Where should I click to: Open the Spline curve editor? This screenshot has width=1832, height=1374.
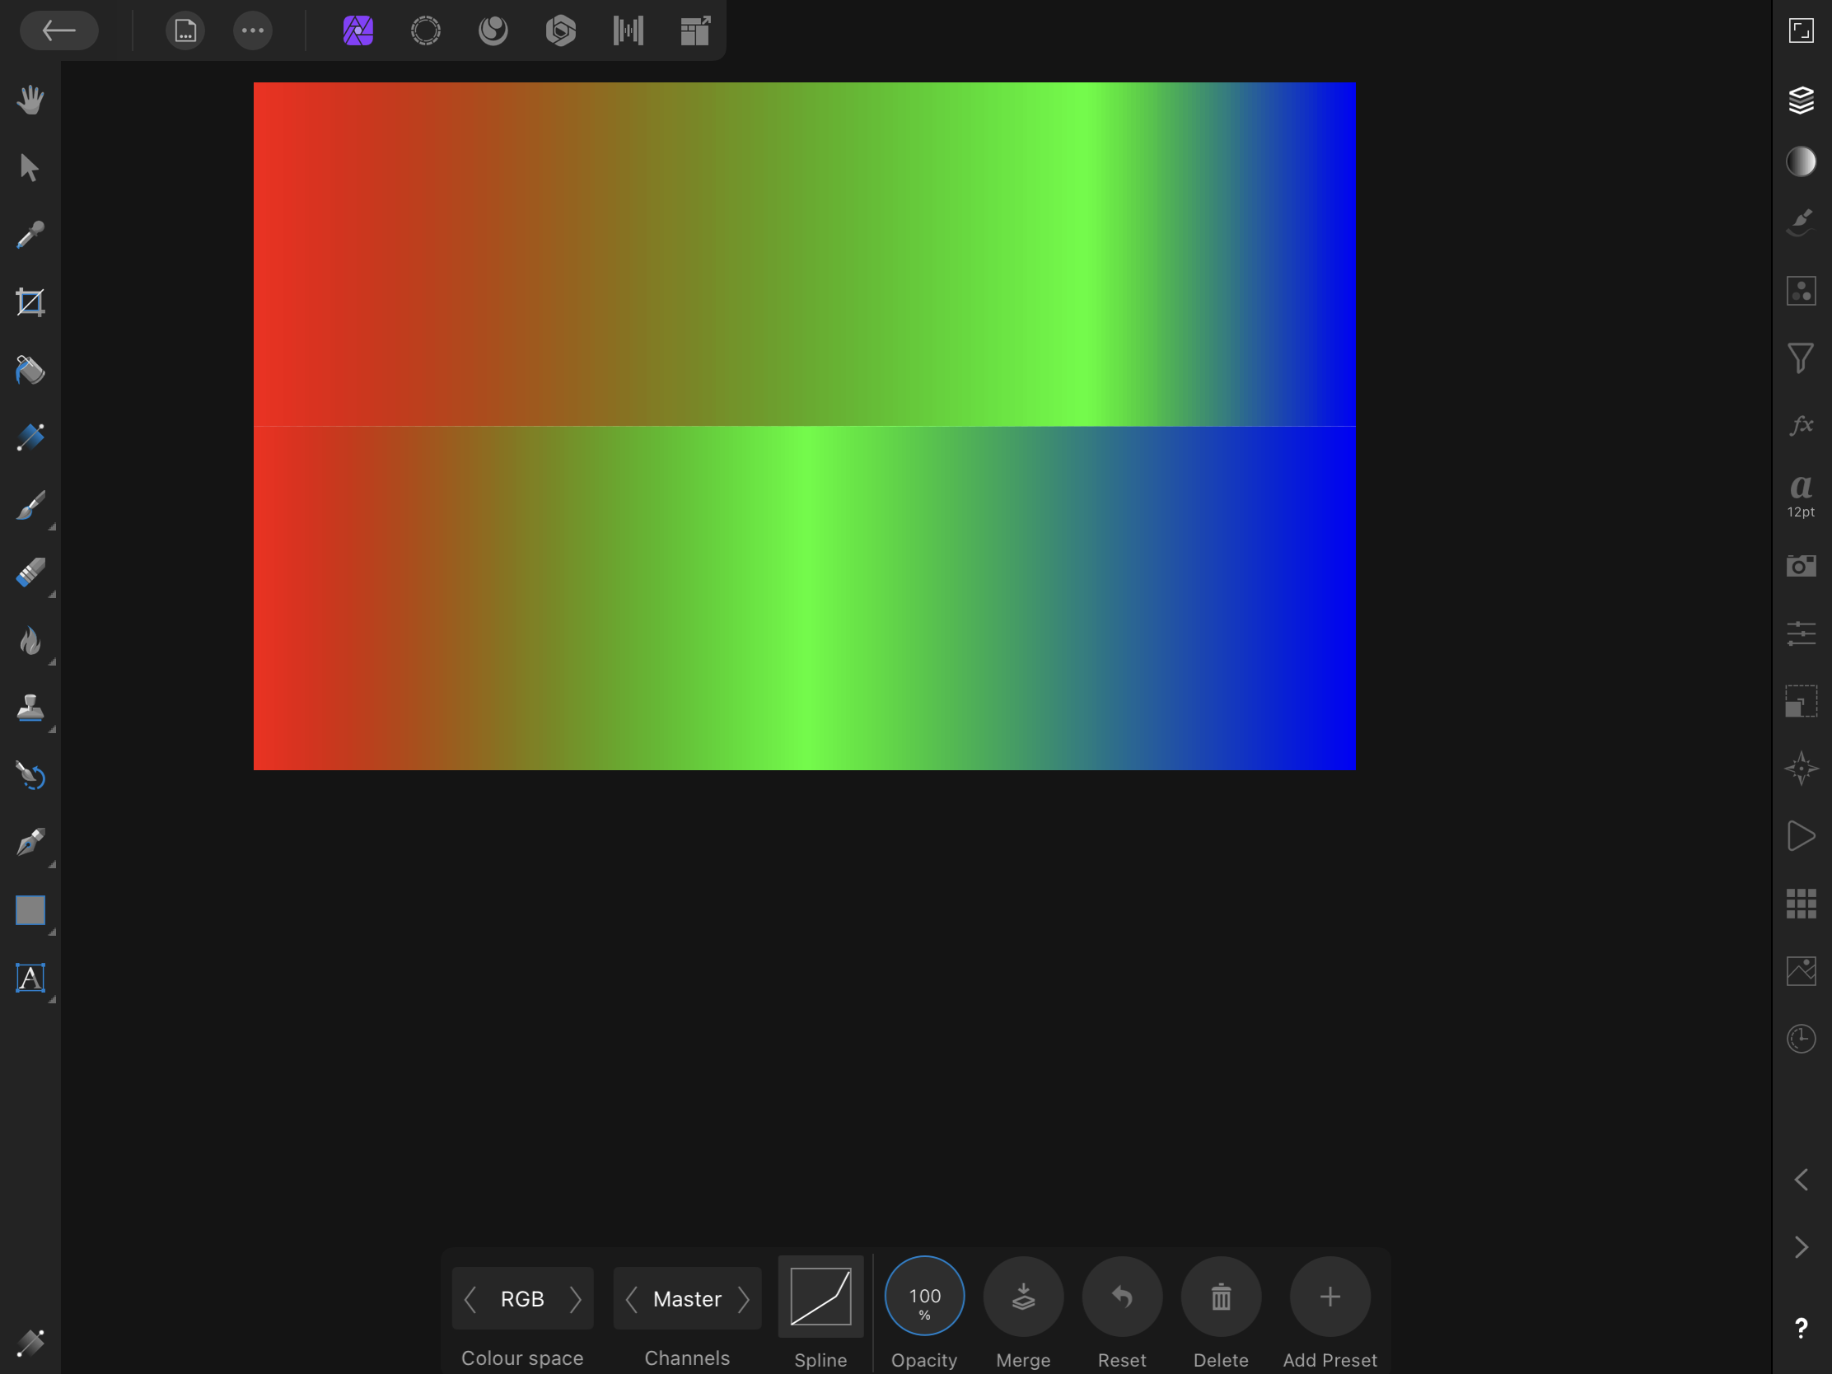click(820, 1296)
